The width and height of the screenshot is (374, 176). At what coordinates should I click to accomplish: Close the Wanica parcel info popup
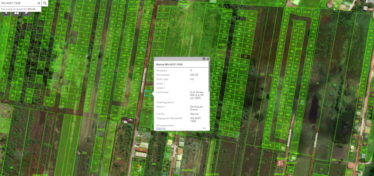[x=208, y=59]
